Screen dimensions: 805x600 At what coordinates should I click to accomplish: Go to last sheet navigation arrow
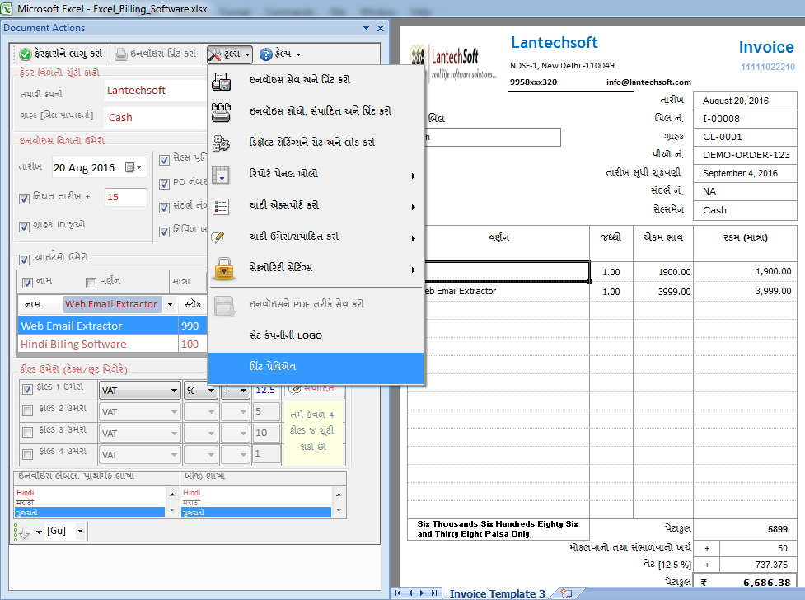point(435,593)
